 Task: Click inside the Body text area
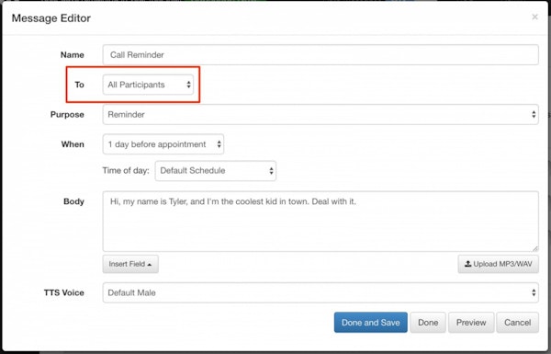(320, 222)
